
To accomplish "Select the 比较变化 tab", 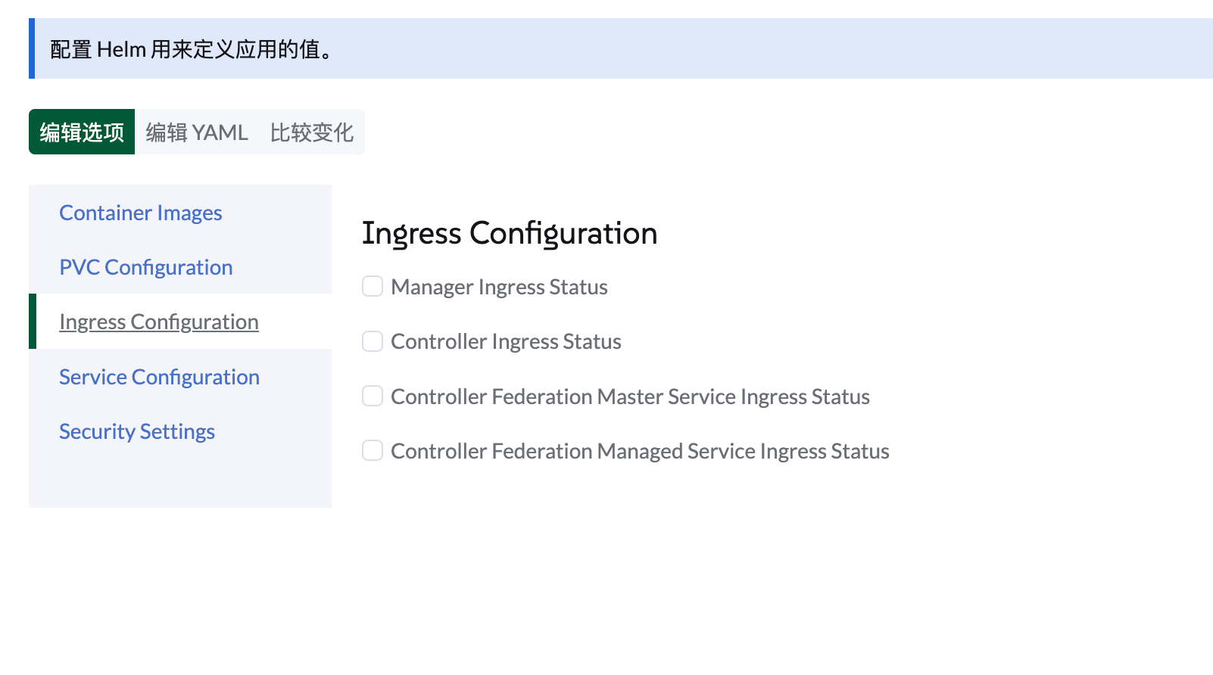I will tap(311, 132).
